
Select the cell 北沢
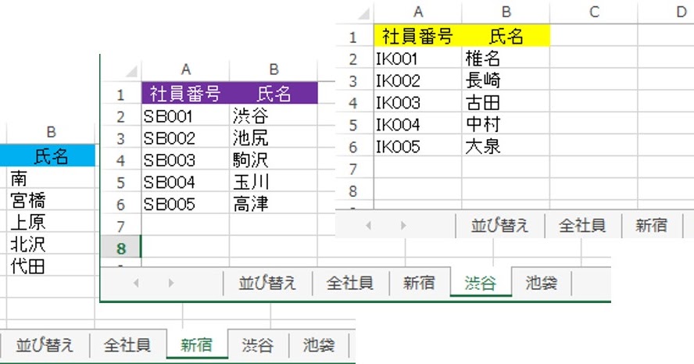[51, 244]
